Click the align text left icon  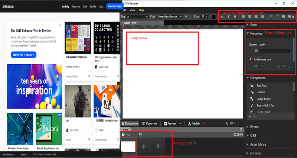(244, 17)
